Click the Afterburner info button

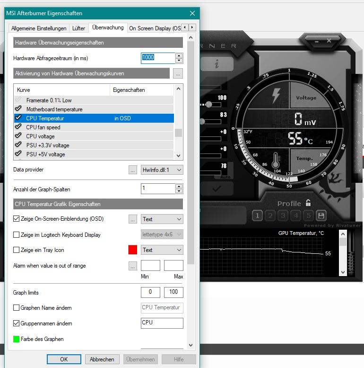pyautogui.click(x=217, y=63)
